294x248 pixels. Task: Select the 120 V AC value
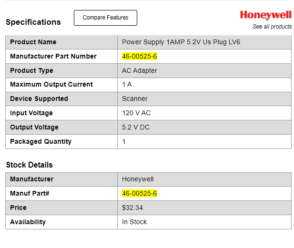coord(136,113)
